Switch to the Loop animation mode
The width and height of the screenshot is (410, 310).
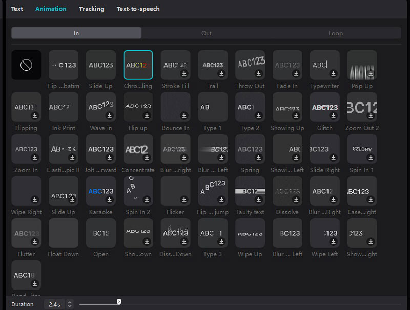336,33
